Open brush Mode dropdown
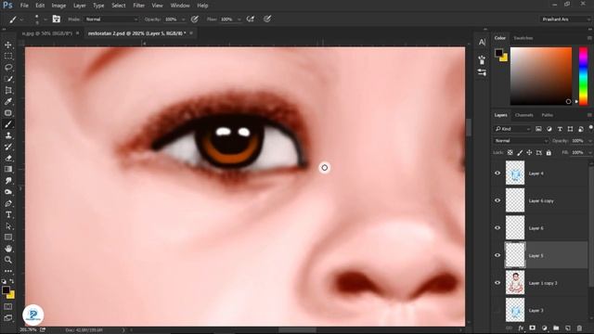594x334 pixels. click(111, 19)
